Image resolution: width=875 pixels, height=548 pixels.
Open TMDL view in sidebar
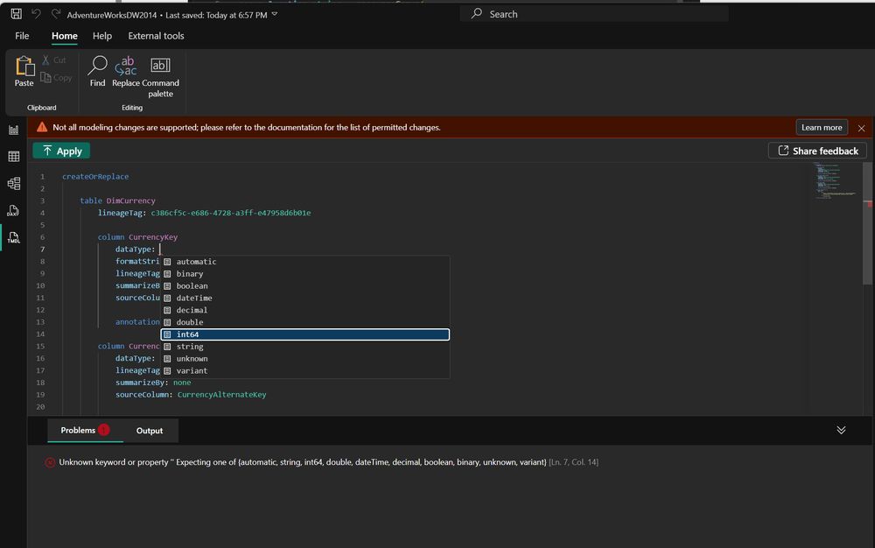point(14,238)
